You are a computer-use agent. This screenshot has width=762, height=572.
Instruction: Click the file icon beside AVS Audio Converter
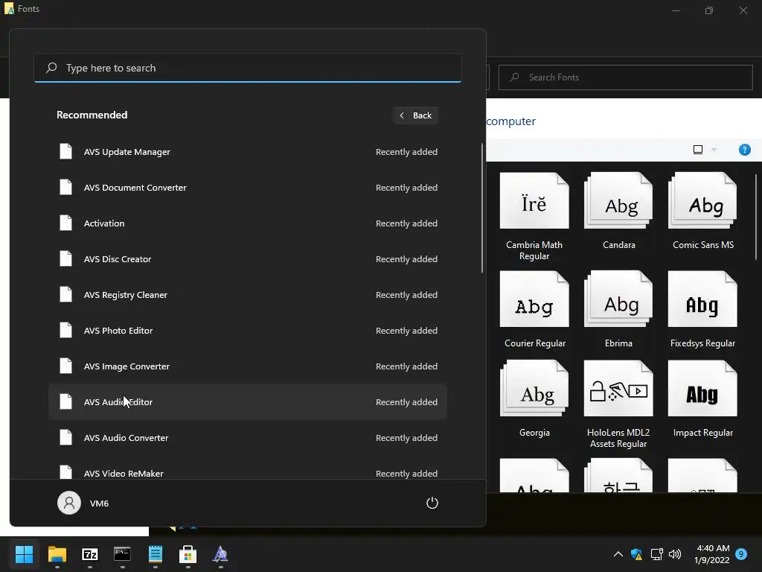click(x=65, y=437)
